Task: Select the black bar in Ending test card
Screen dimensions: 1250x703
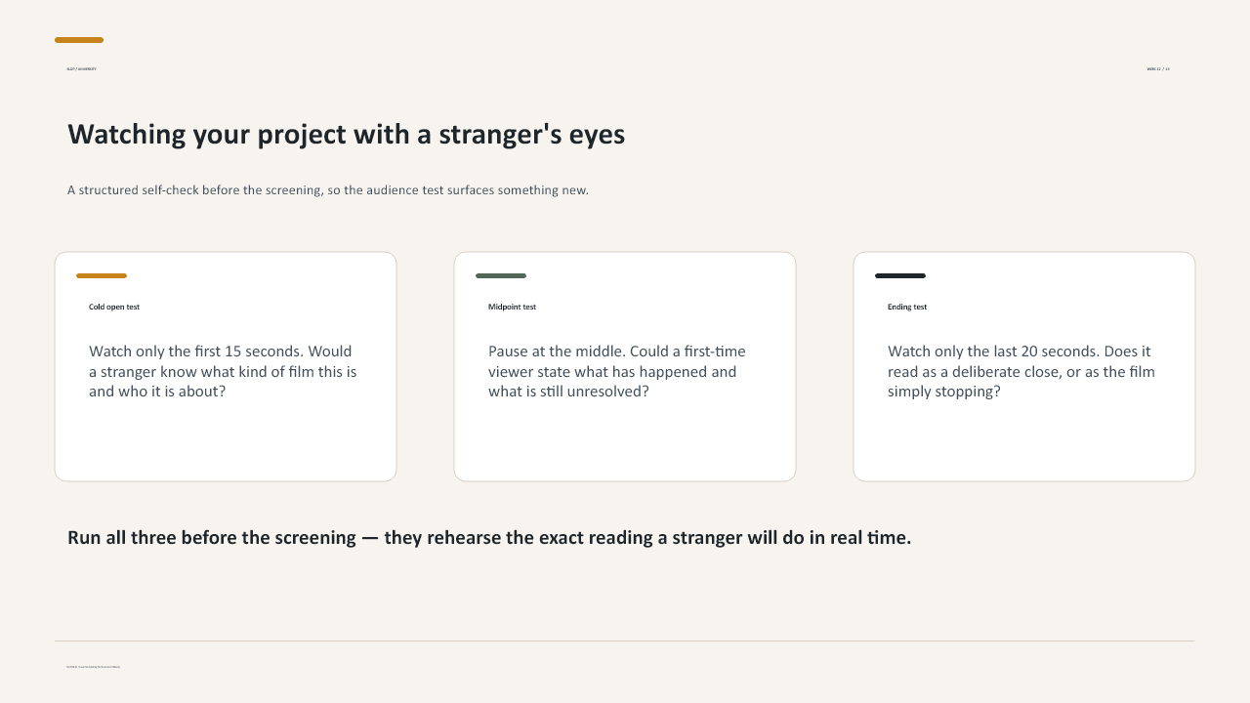Action: (x=900, y=276)
